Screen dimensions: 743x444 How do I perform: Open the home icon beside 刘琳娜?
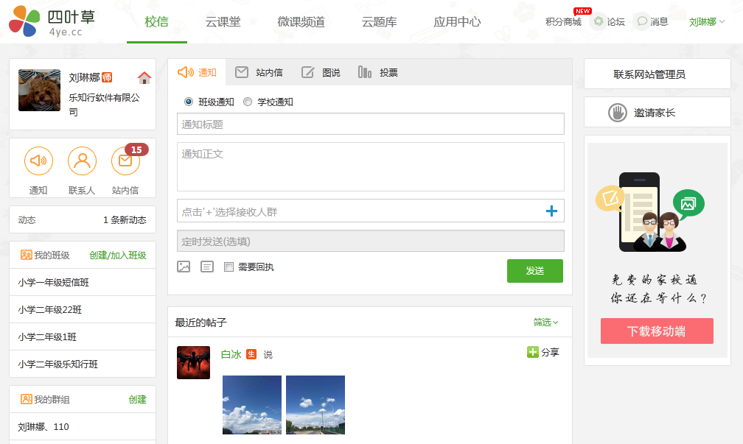(144, 77)
